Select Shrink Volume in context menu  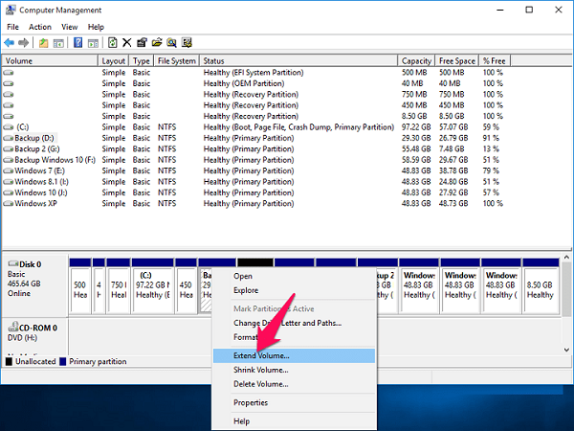tap(260, 370)
